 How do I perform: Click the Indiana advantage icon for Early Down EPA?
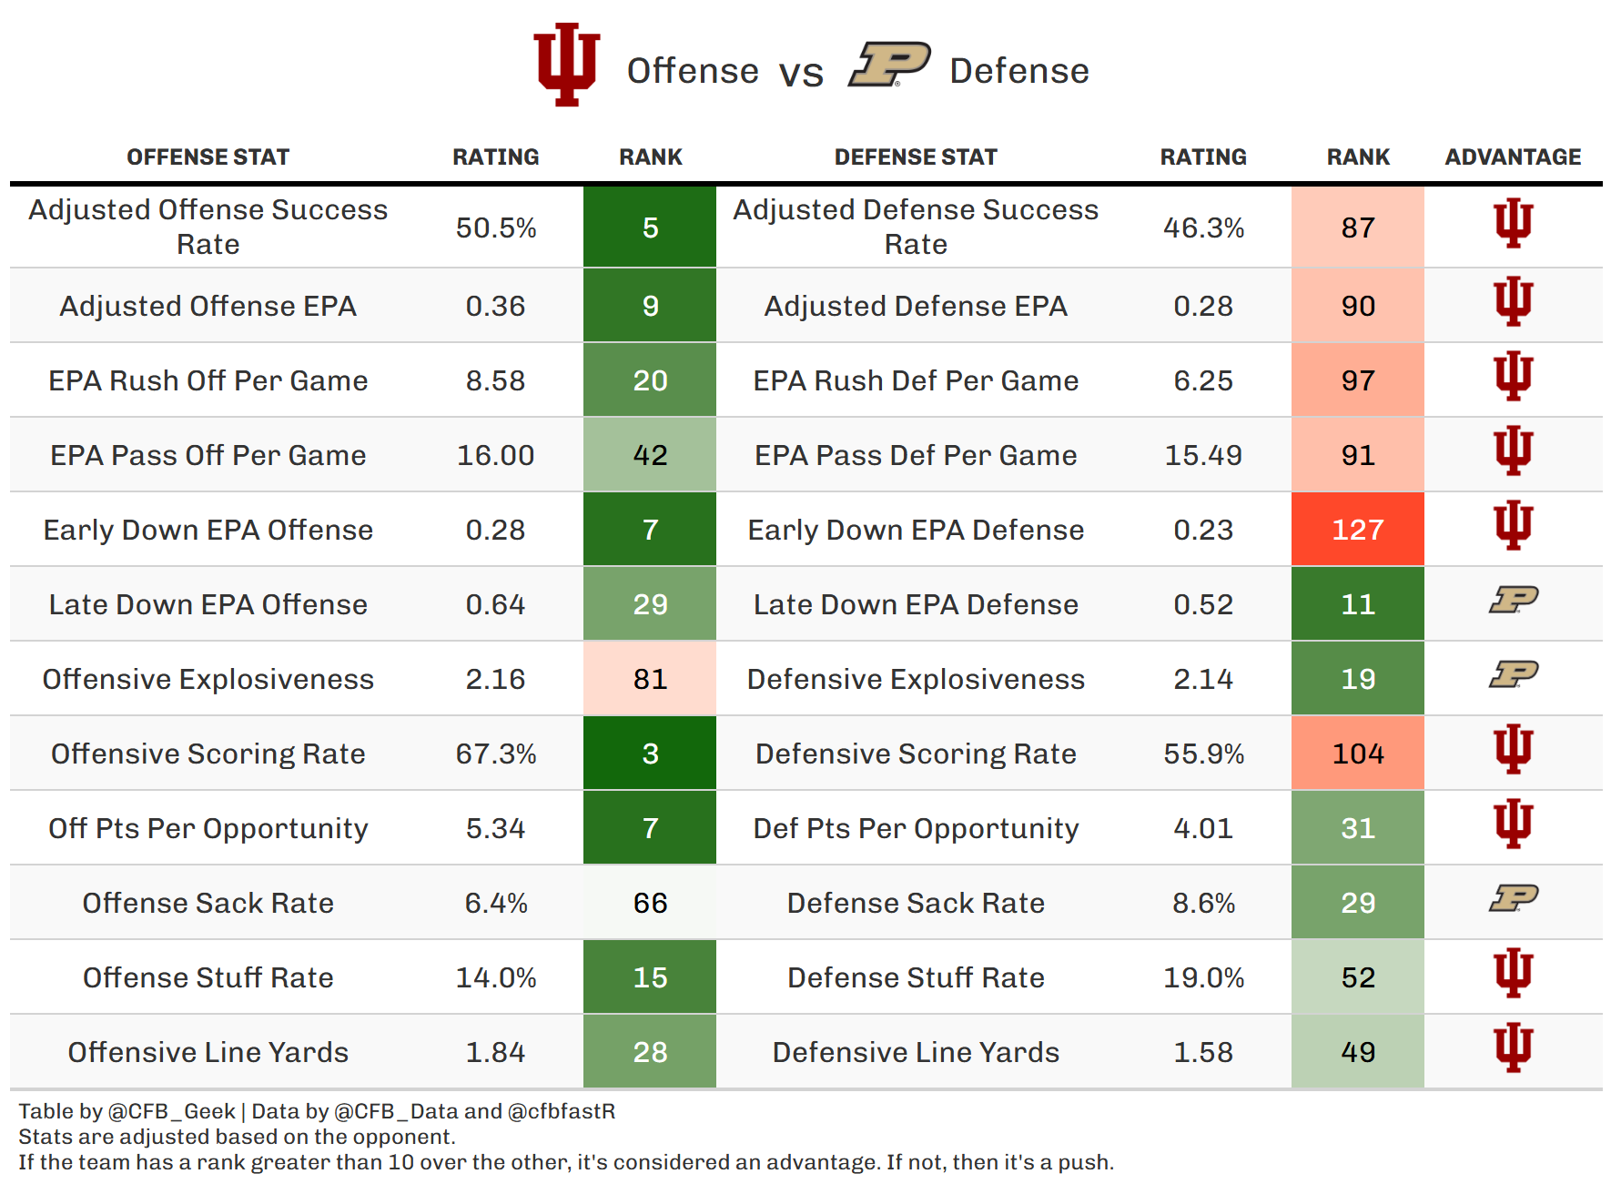(x=1513, y=525)
